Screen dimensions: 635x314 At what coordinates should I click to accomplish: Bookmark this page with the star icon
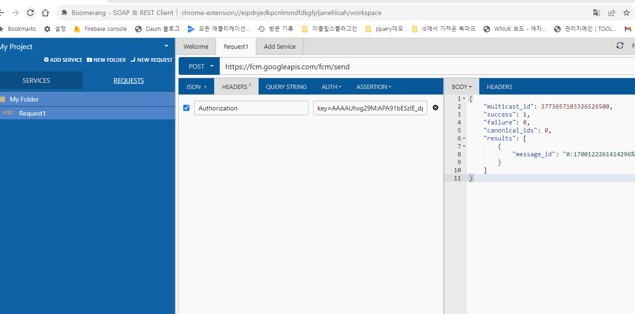pos(627,13)
